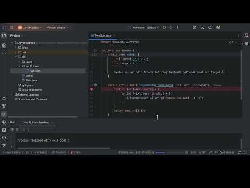
Task: Click the Debug button in the toolbar
Action: click(171, 28)
